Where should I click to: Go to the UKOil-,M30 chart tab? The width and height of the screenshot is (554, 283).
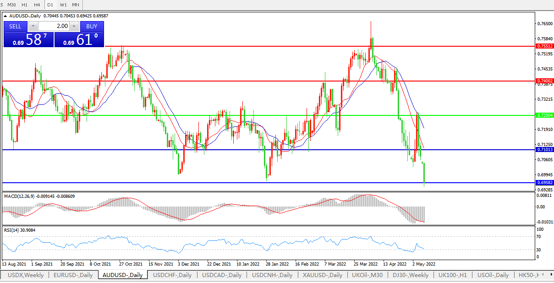pos(367,275)
